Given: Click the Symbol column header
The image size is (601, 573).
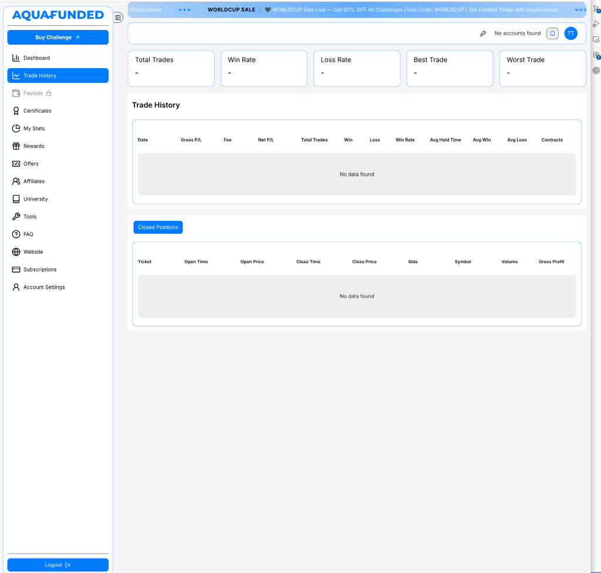Looking at the screenshot, I should tap(462, 262).
